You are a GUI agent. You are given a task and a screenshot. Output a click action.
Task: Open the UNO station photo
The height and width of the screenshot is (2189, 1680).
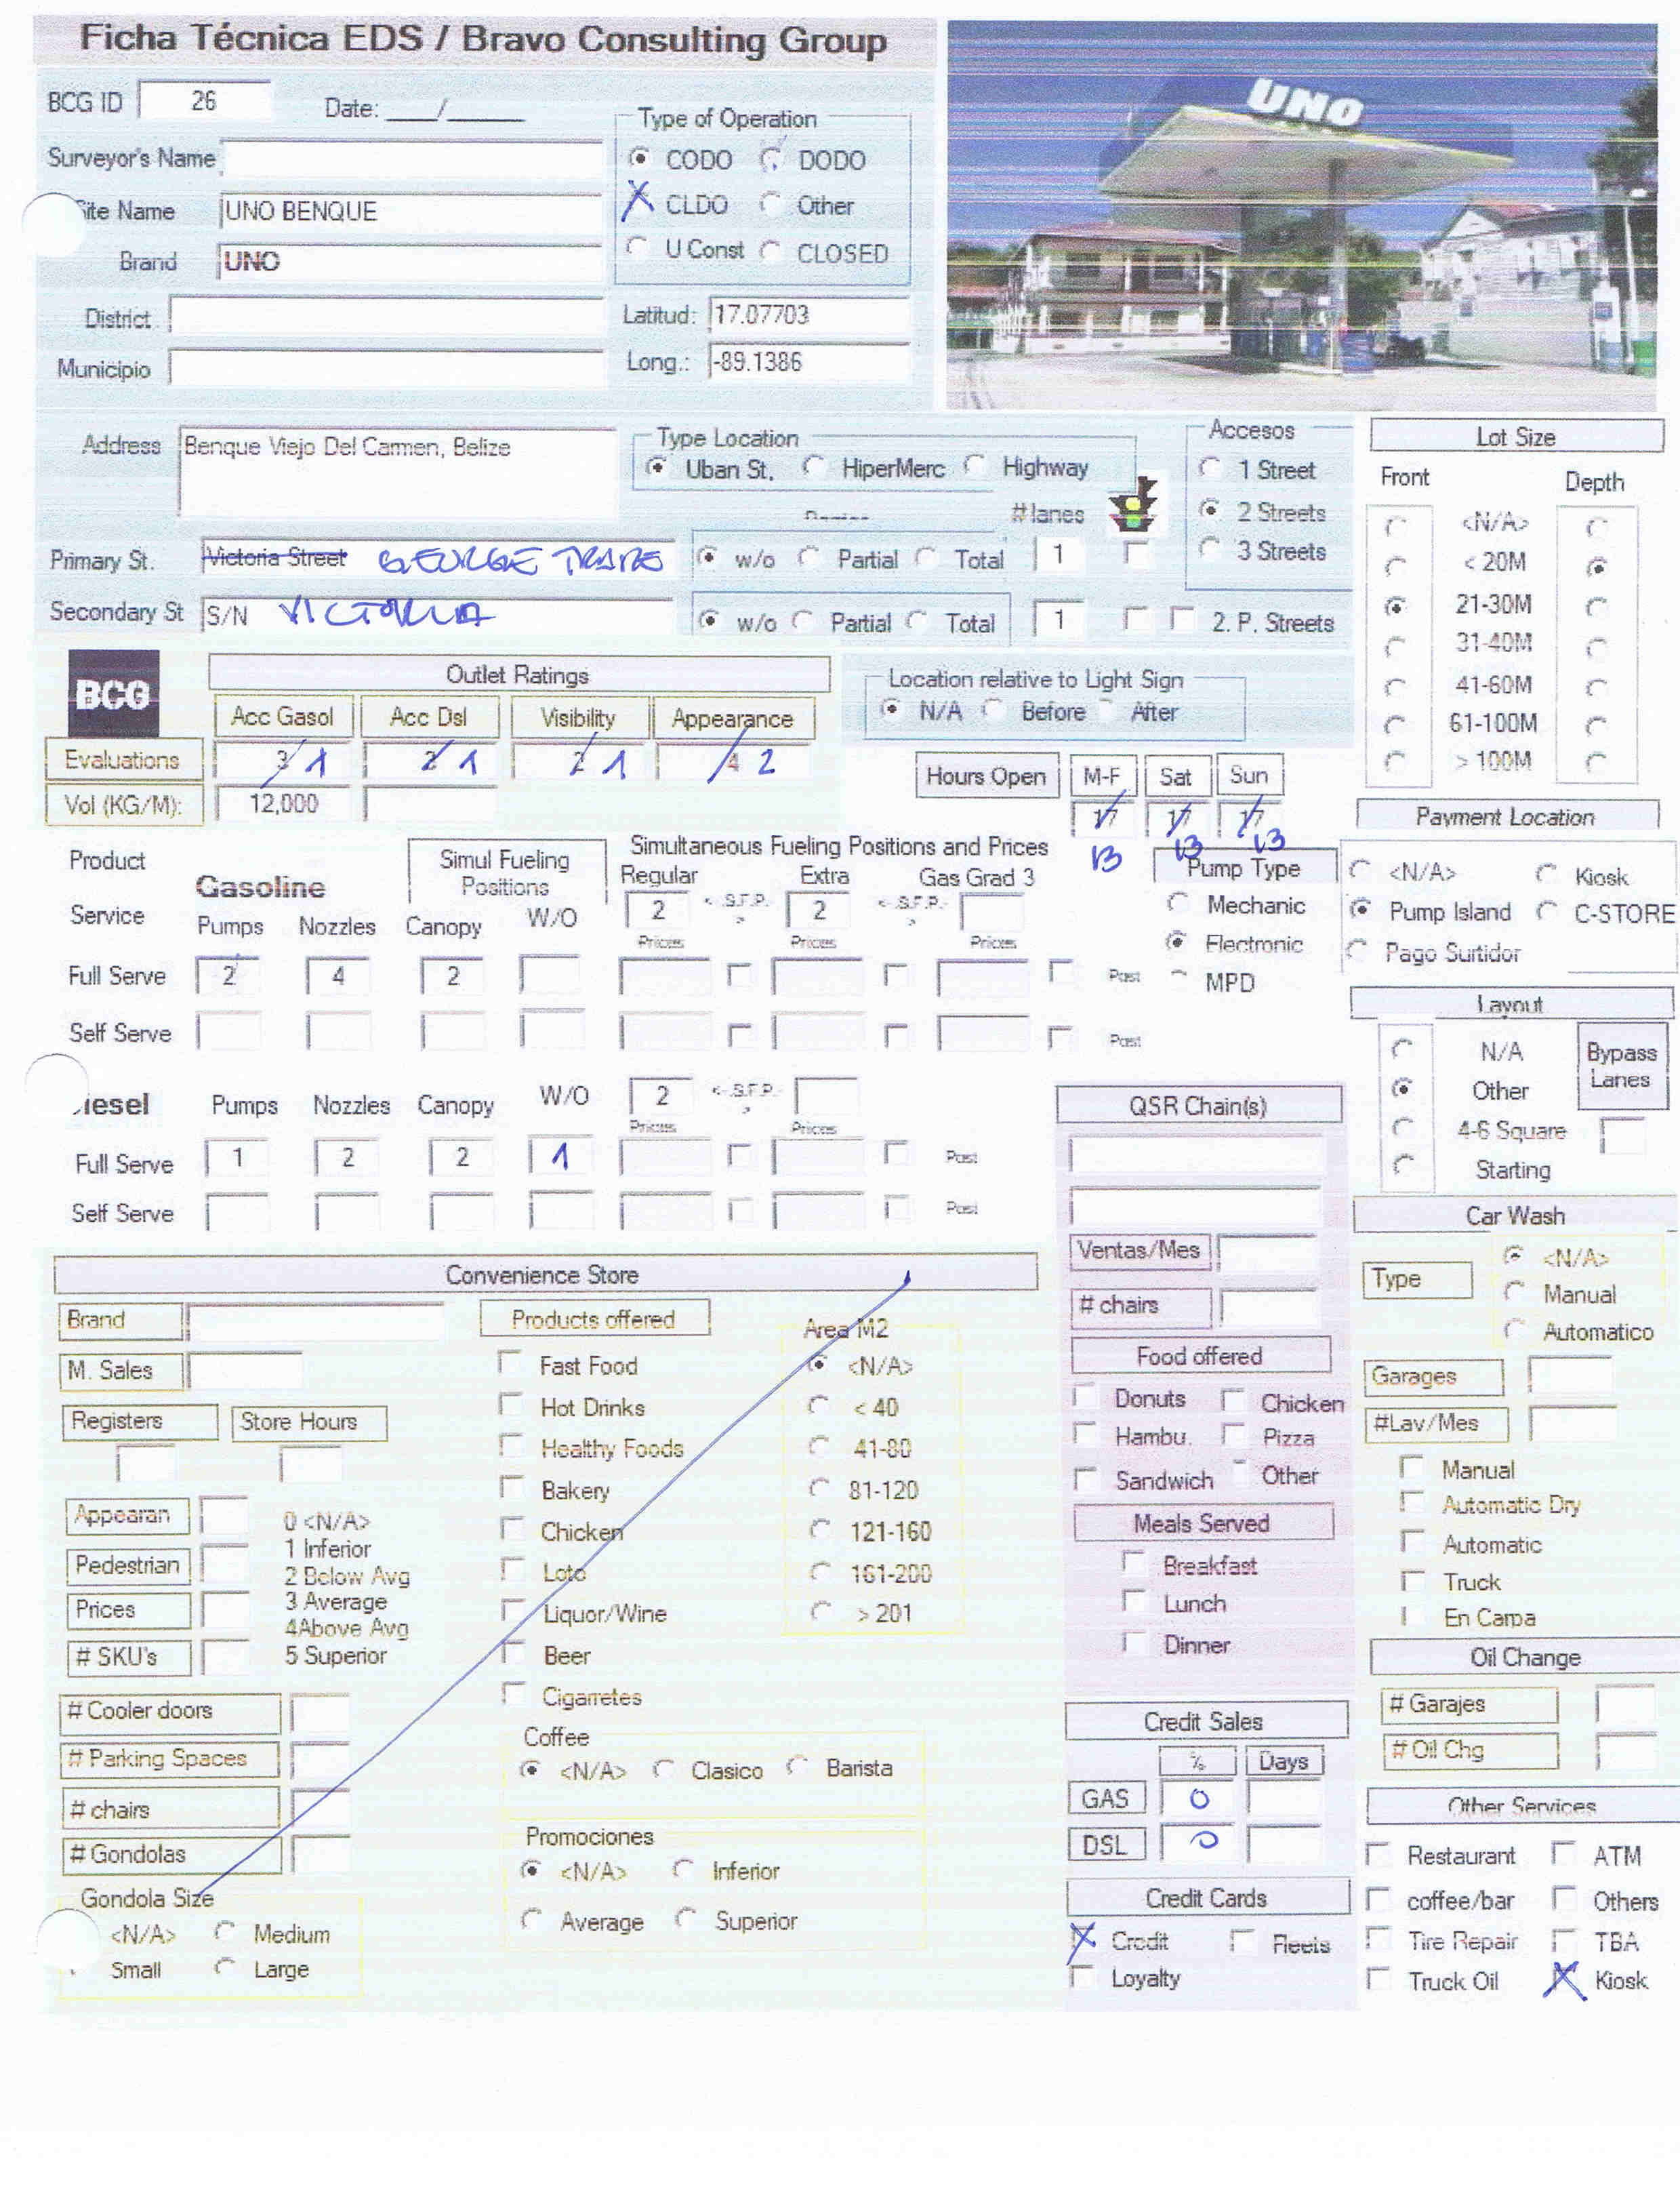(x=1301, y=215)
